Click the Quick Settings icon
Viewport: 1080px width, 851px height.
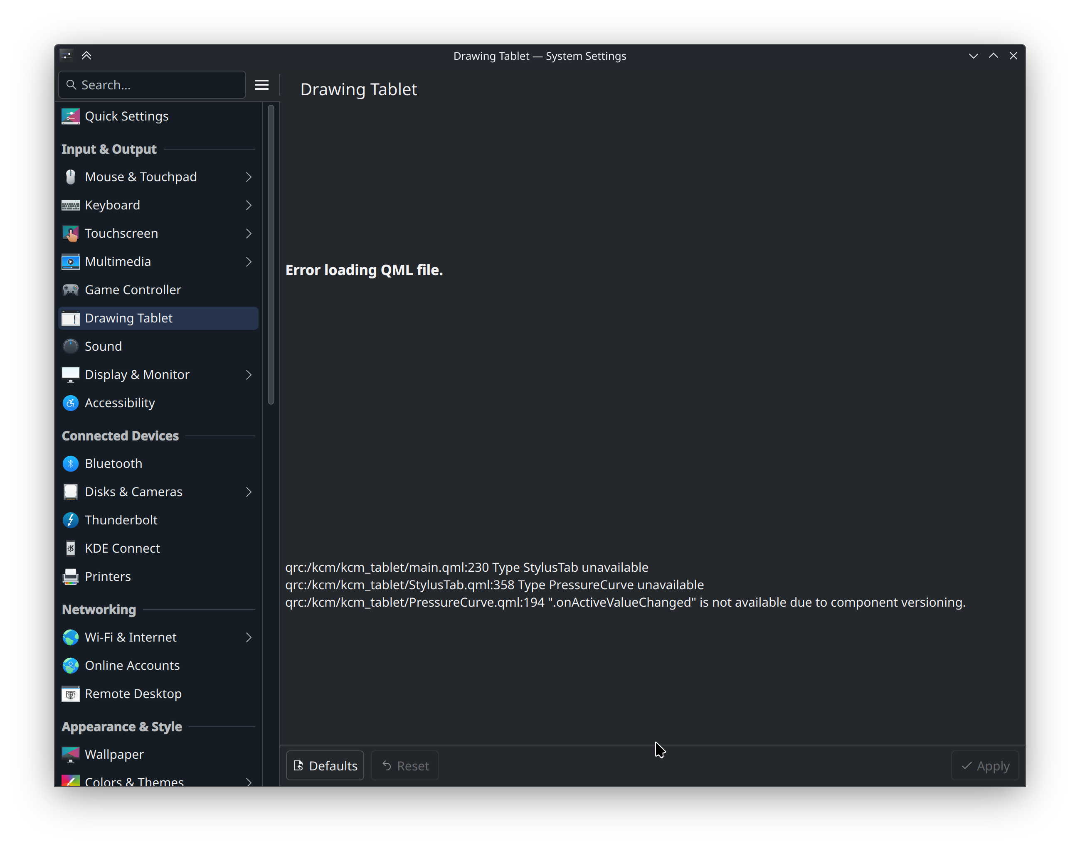tap(70, 116)
